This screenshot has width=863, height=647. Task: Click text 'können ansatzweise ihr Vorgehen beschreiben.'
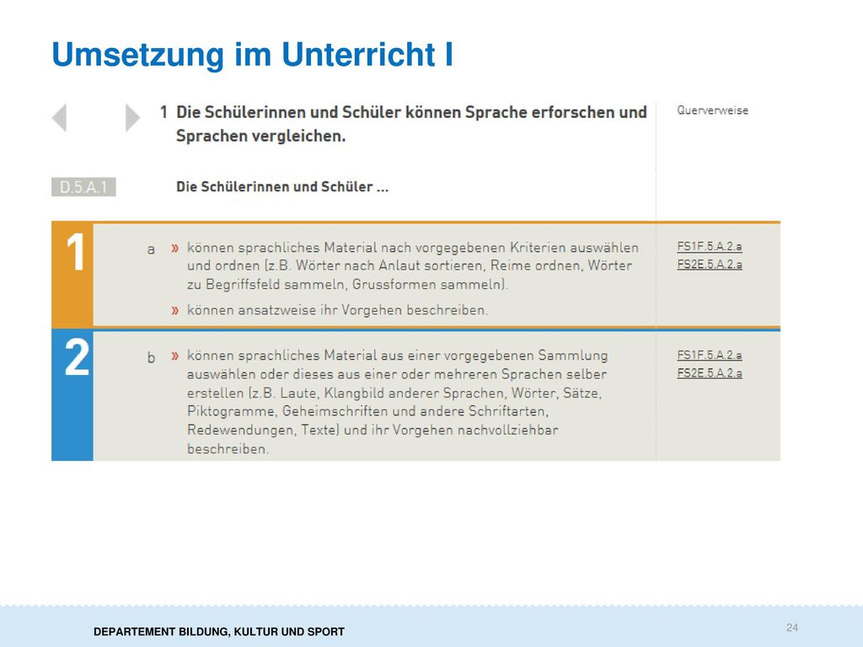coord(337,310)
